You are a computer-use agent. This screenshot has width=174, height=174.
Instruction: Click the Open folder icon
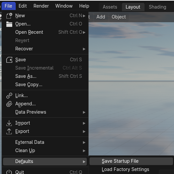(9, 24)
